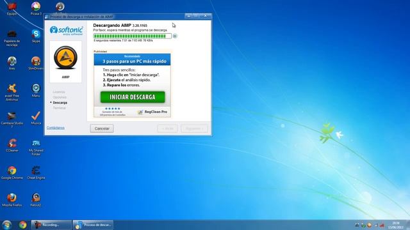This screenshot has width=410, height=230.
Task: Select the Proceso de descarga taskbar item
Action: [93, 225]
